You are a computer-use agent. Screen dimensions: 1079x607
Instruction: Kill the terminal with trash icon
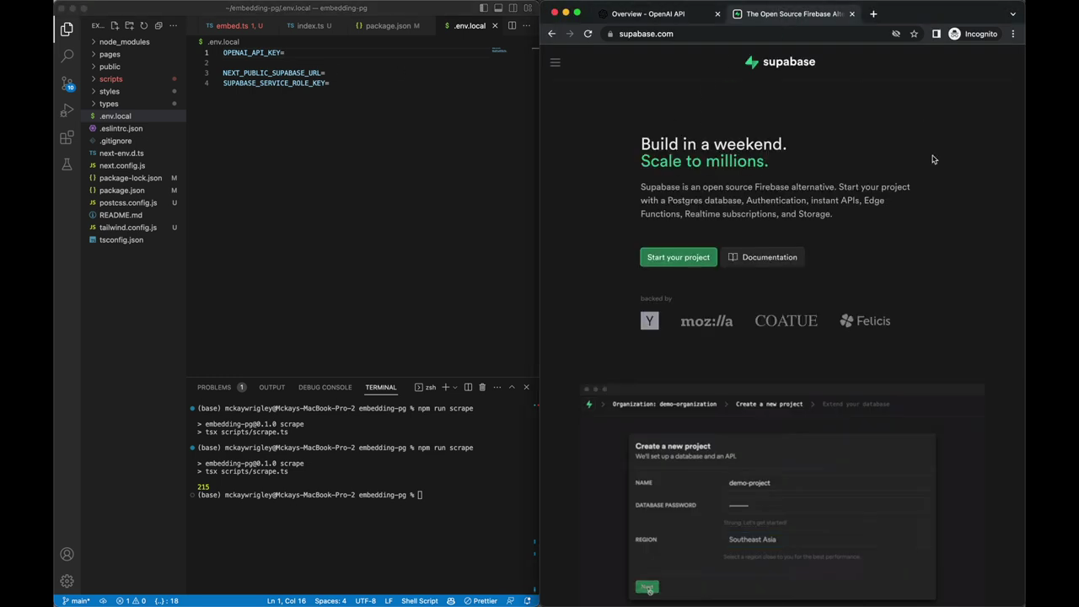click(x=482, y=387)
